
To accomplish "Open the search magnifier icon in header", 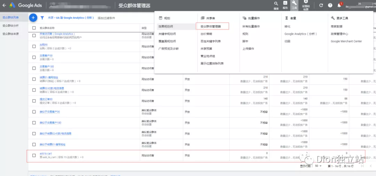I will [276, 3].
